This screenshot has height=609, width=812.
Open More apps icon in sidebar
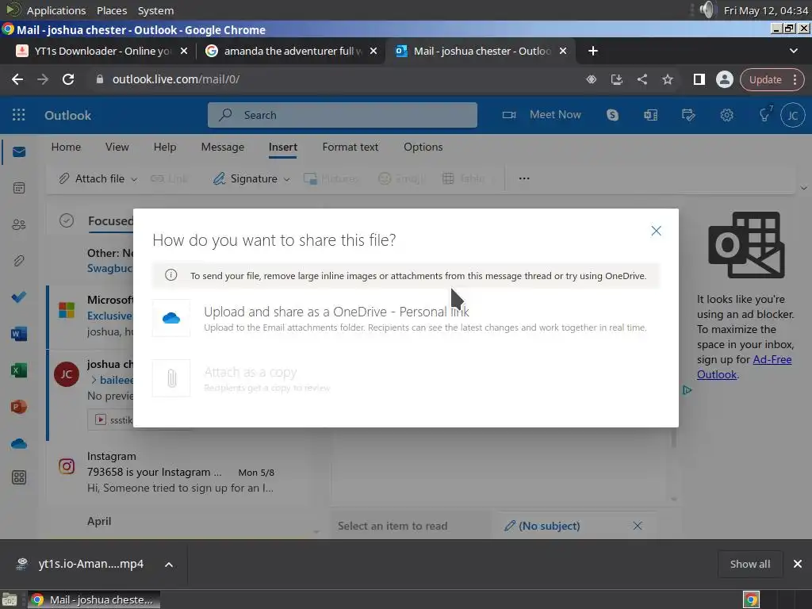click(19, 477)
